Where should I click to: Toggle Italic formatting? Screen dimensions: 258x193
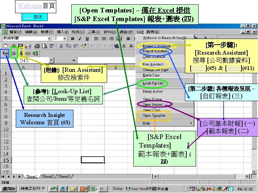[80, 39]
